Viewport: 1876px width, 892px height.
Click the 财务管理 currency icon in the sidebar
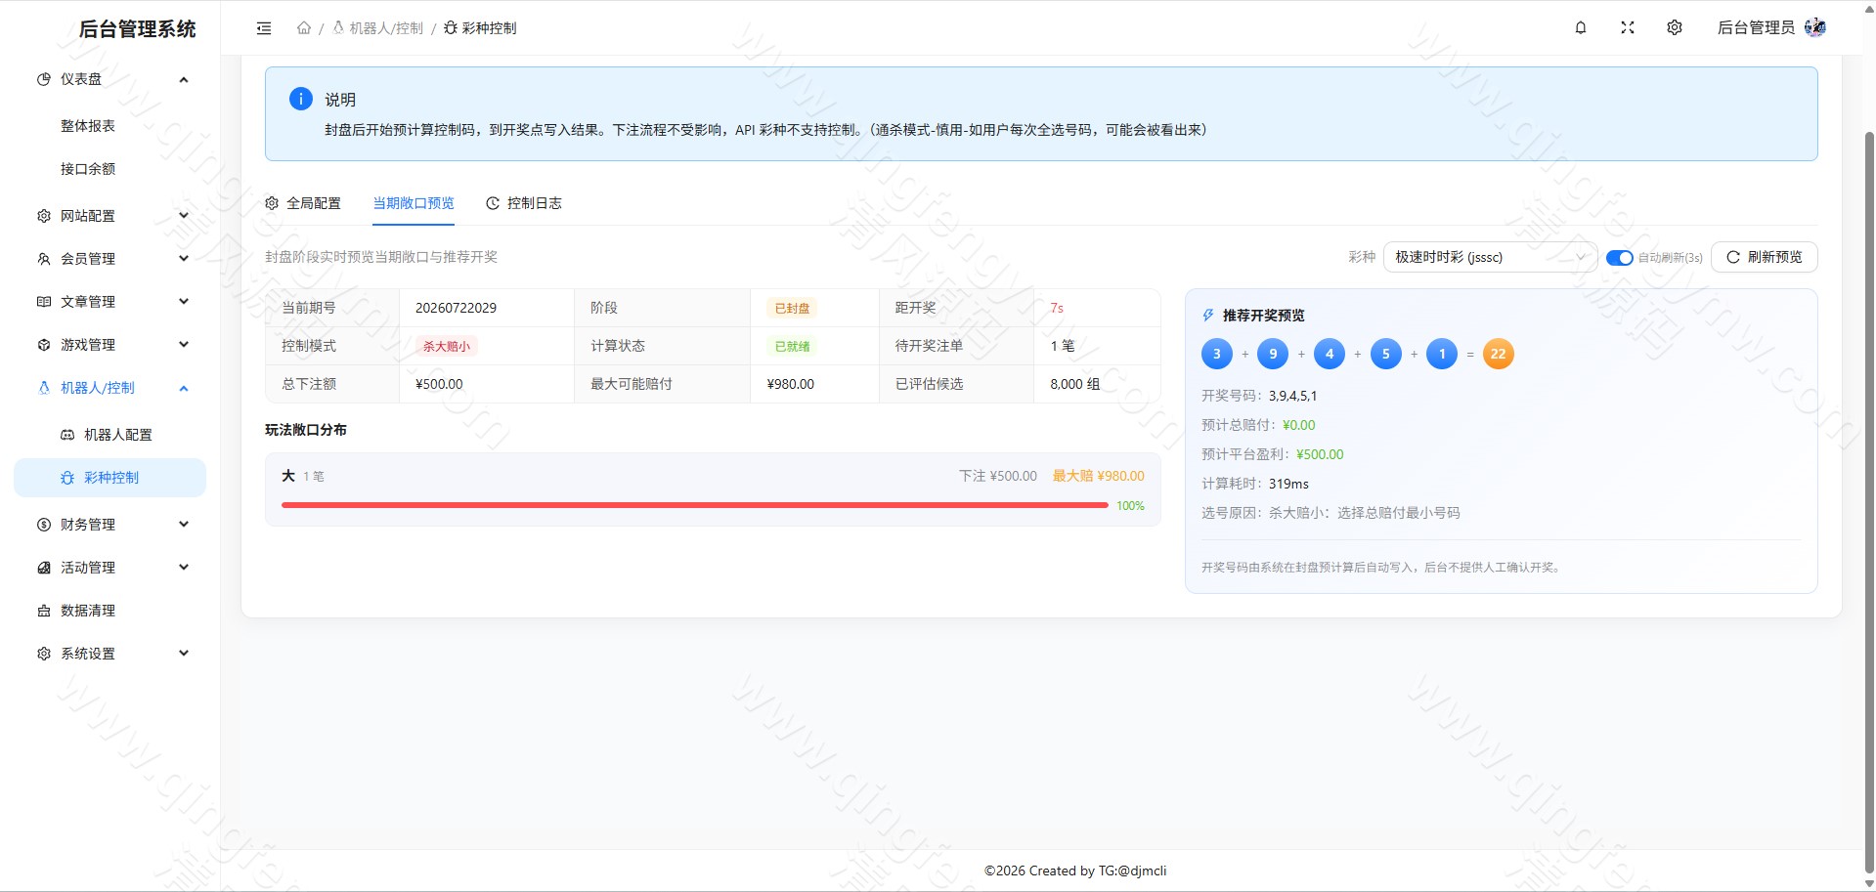44,525
